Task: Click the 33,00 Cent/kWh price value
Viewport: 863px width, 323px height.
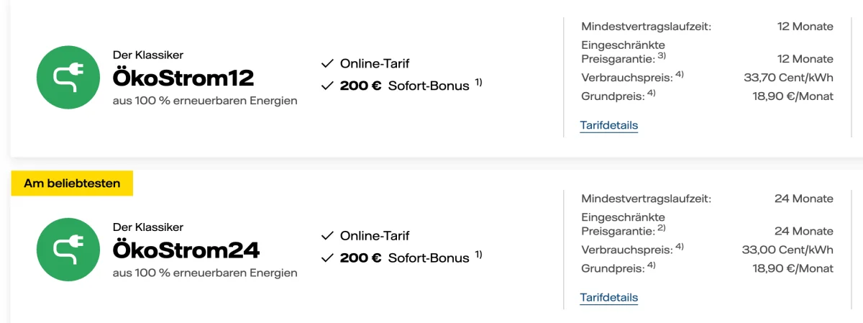Action: click(788, 250)
